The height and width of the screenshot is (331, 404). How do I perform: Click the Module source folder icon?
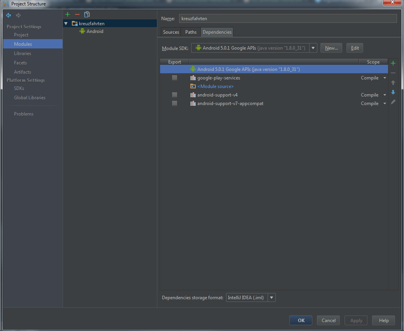pos(193,86)
